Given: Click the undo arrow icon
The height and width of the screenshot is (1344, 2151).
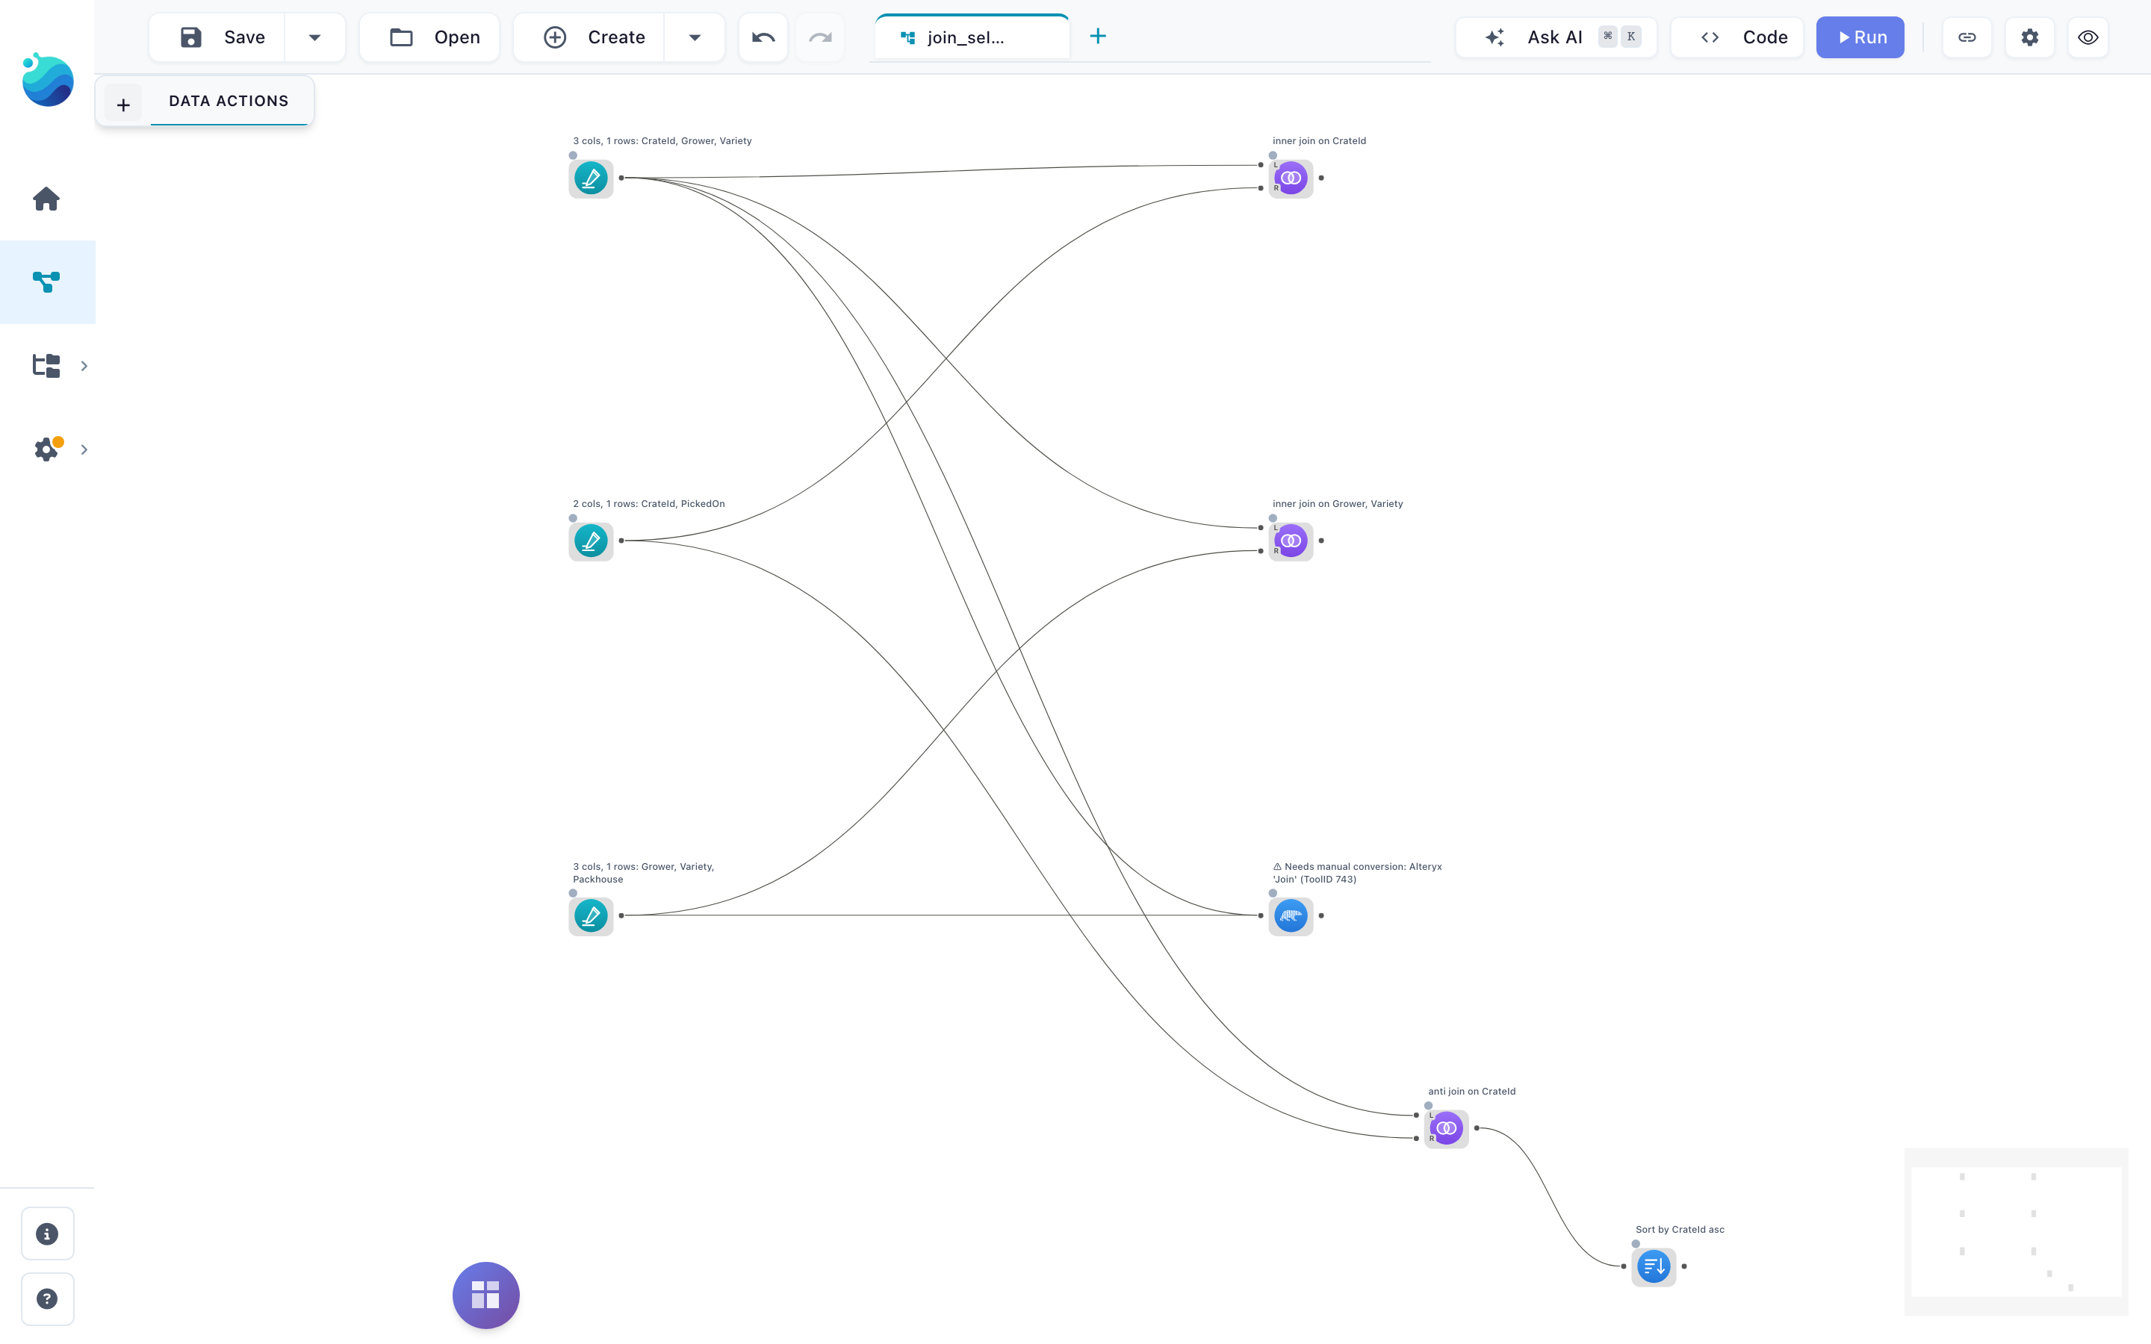Looking at the screenshot, I should tap(763, 37).
